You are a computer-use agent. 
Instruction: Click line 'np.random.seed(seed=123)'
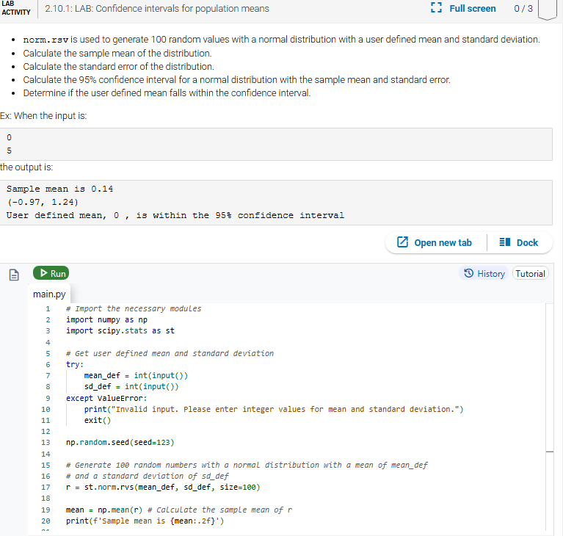(x=120, y=443)
